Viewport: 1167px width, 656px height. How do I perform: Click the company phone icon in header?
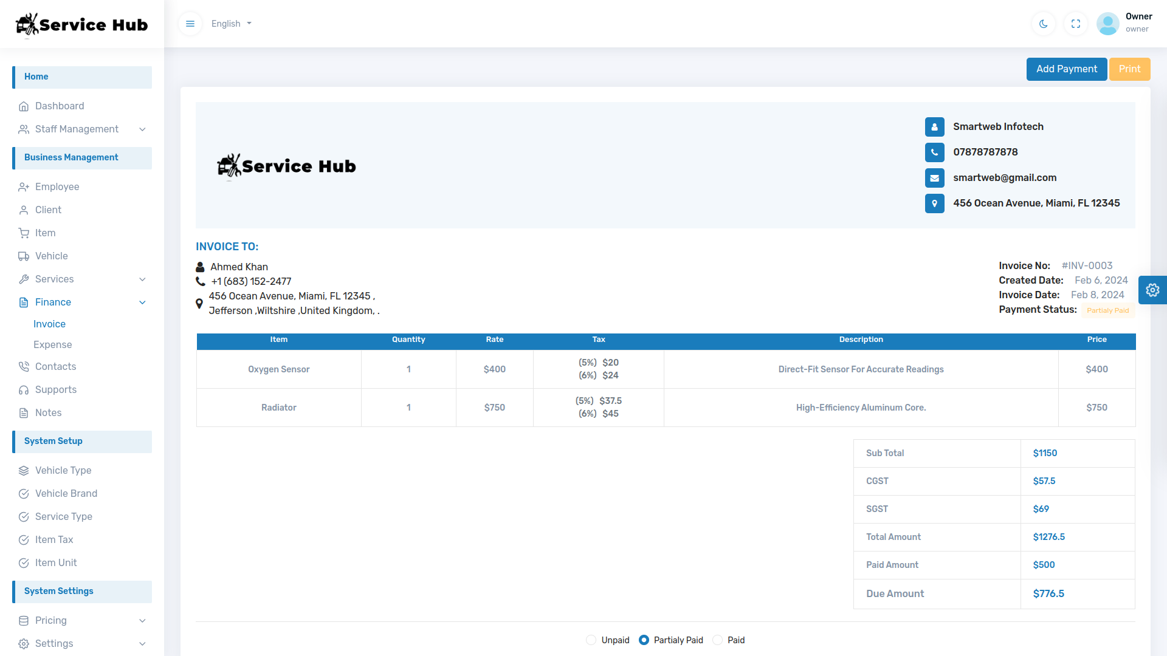click(935, 152)
